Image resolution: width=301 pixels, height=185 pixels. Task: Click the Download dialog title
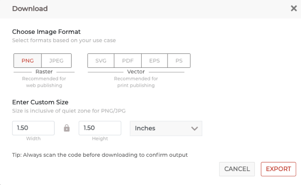pos(30,9)
